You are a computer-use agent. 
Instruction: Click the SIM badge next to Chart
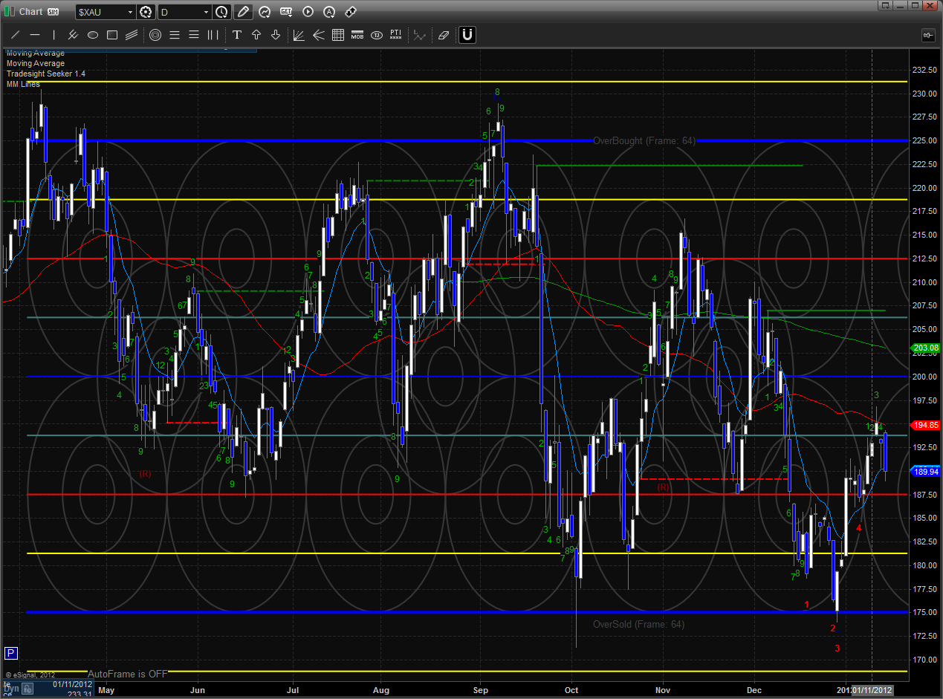tap(53, 12)
